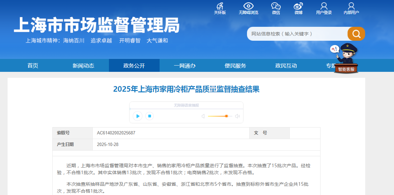Click the date value 2025-10-28
Screen dimensions: 394x195
[x=108, y=144]
